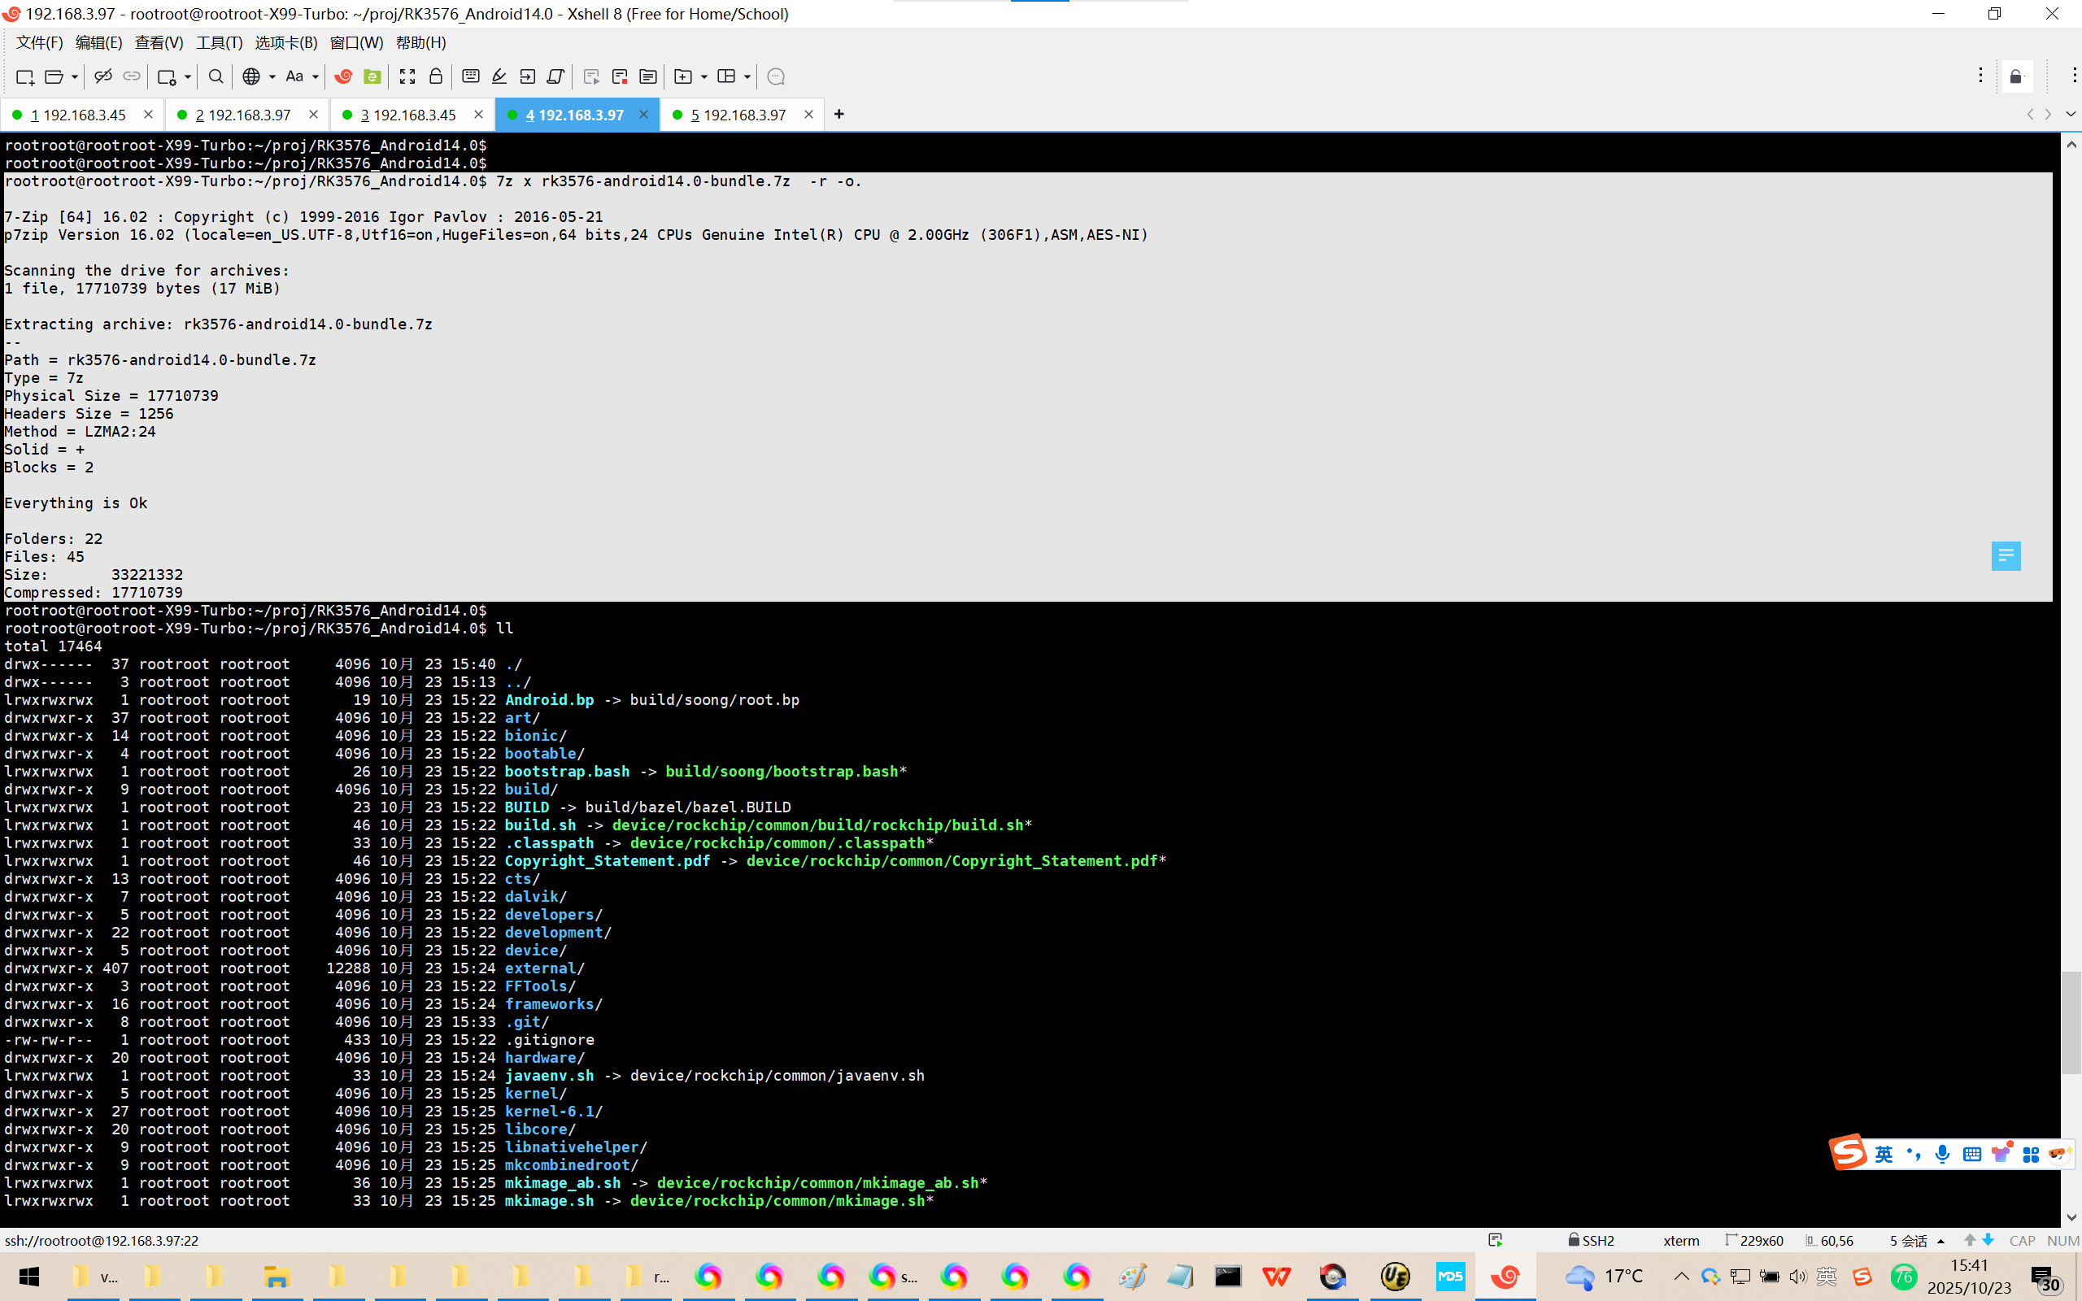Click the padlock lock-screen toolbar icon
The width and height of the screenshot is (2082, 1301).
[435, 76]
